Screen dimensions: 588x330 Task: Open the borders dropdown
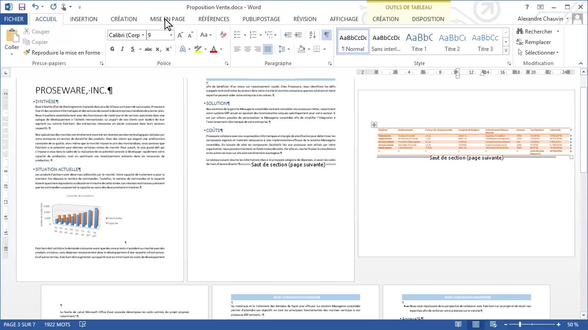[324, 49]
